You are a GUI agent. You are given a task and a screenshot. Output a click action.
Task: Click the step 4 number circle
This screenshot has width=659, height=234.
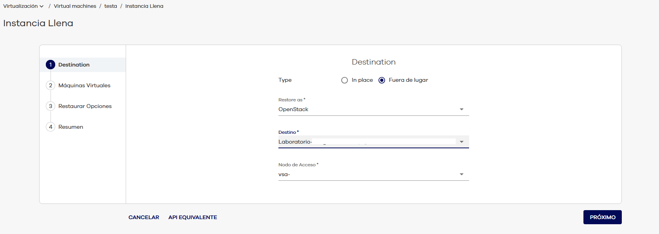click(51, 127)
